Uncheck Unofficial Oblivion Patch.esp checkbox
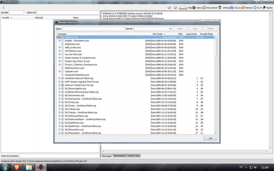Screen dimensions: 274x171 click(x=62, y=78)
